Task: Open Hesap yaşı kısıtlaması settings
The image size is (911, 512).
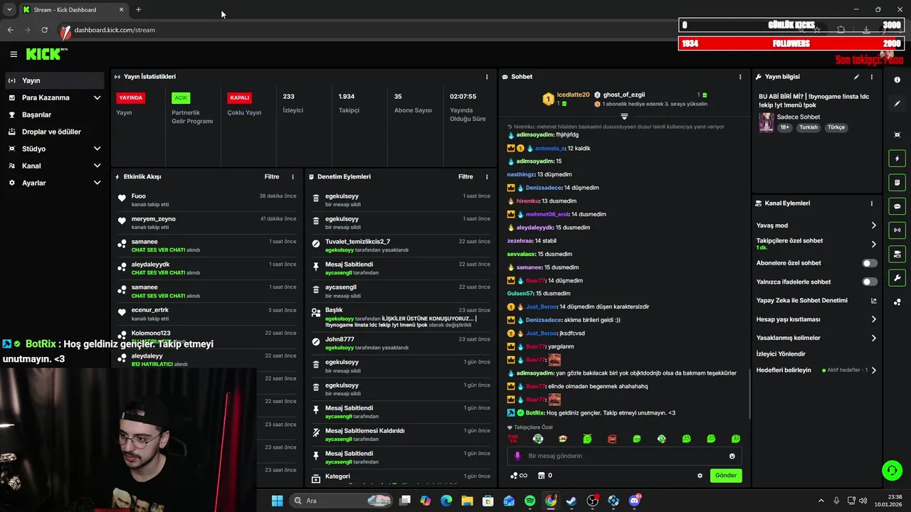Action: click(816, 319)
